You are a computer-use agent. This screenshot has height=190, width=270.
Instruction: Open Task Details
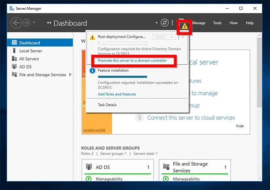tap(107, 105)
